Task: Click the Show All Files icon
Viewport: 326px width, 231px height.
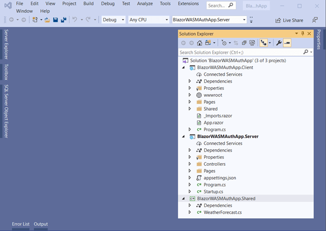Action: pyautogui.click(x=252, y=43)
